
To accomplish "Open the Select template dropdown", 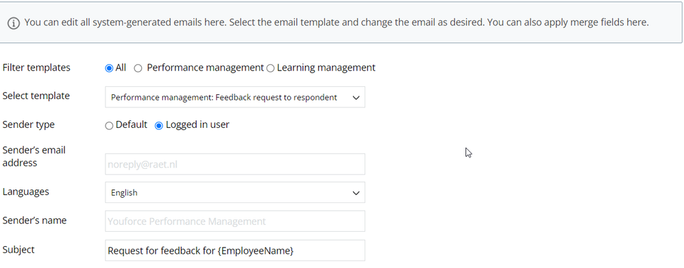I will (235, 97).
